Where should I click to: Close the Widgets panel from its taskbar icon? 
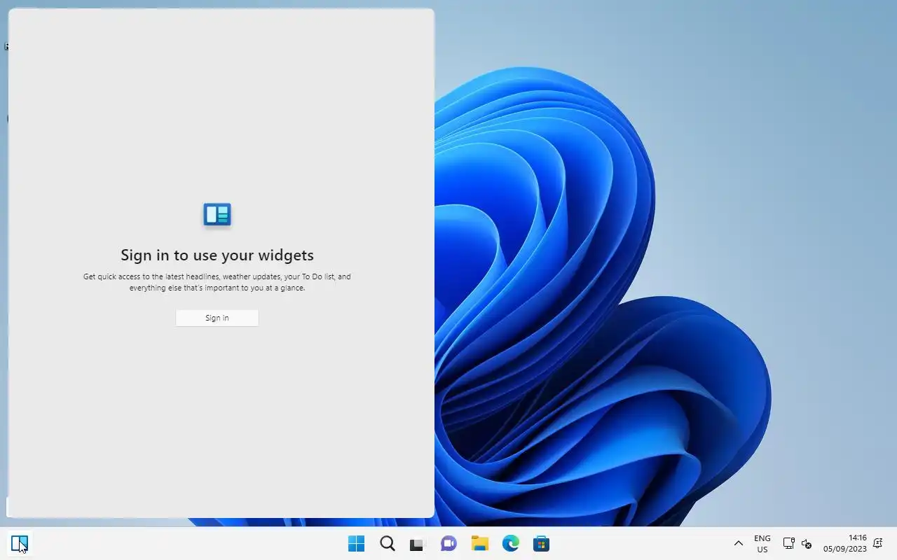[x=20, y=543]
